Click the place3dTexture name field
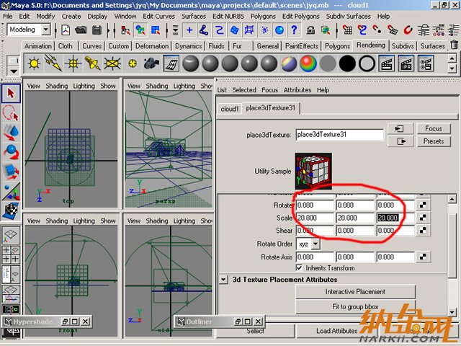 pos(339,135)
